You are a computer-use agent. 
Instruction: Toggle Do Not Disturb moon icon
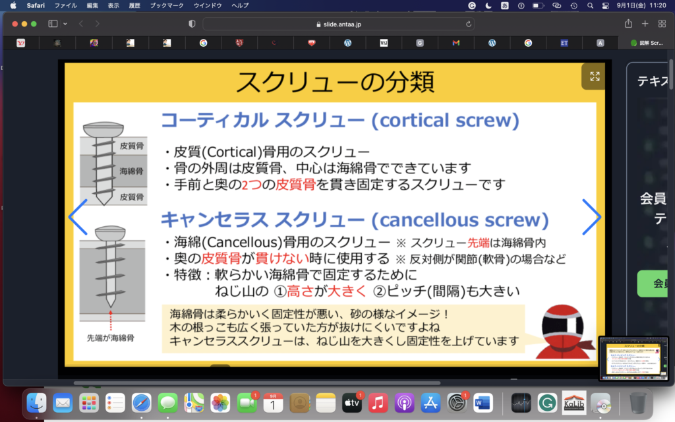coord(488,5)
